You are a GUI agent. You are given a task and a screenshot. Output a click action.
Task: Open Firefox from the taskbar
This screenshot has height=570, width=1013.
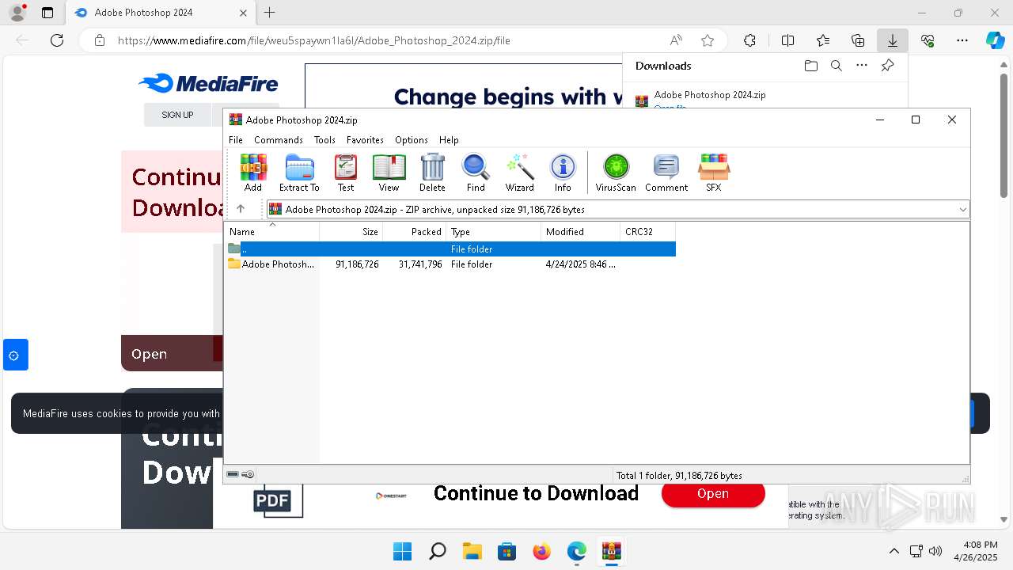(x=541, y=551)
